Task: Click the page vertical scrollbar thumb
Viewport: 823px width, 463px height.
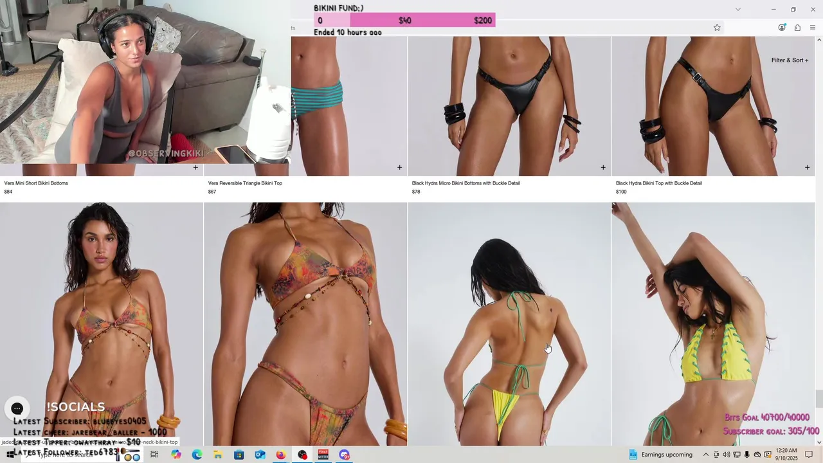Action: click(819, 399)
